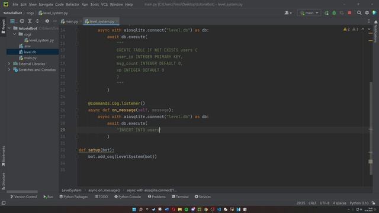Collapse the tutorialbot project root
Viewport: 379px width, 213px height.
pyautogui.click(x=9, y=28)
